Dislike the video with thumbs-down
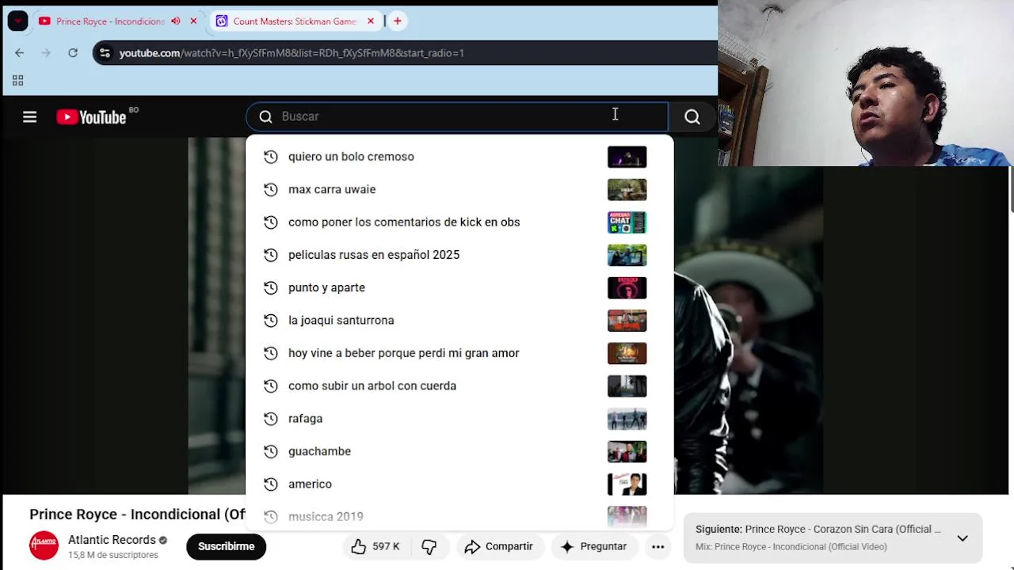 (429, 546)
